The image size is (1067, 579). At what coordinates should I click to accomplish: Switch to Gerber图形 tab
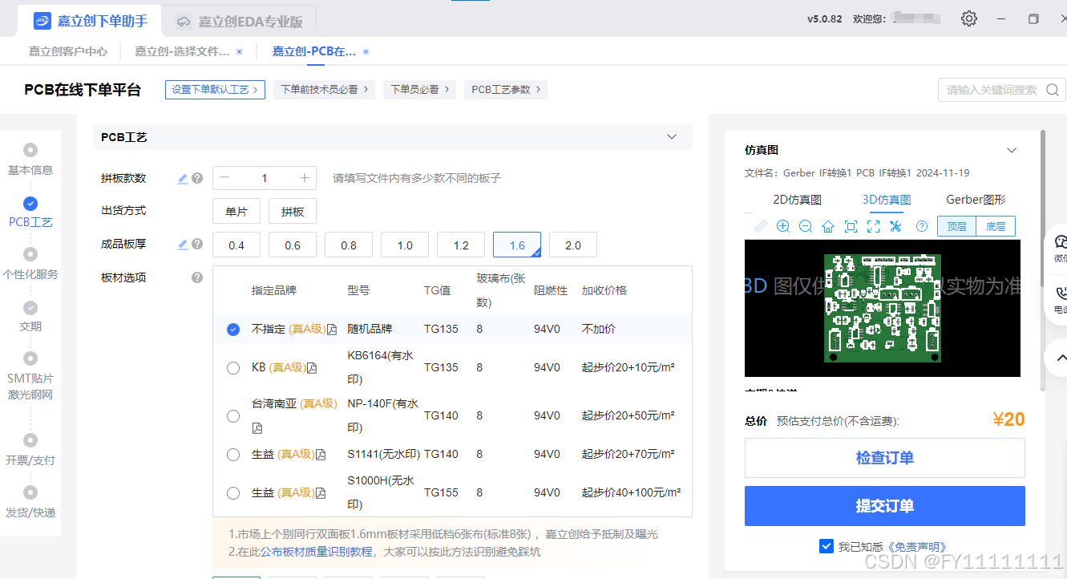click(x=976, y=200)
